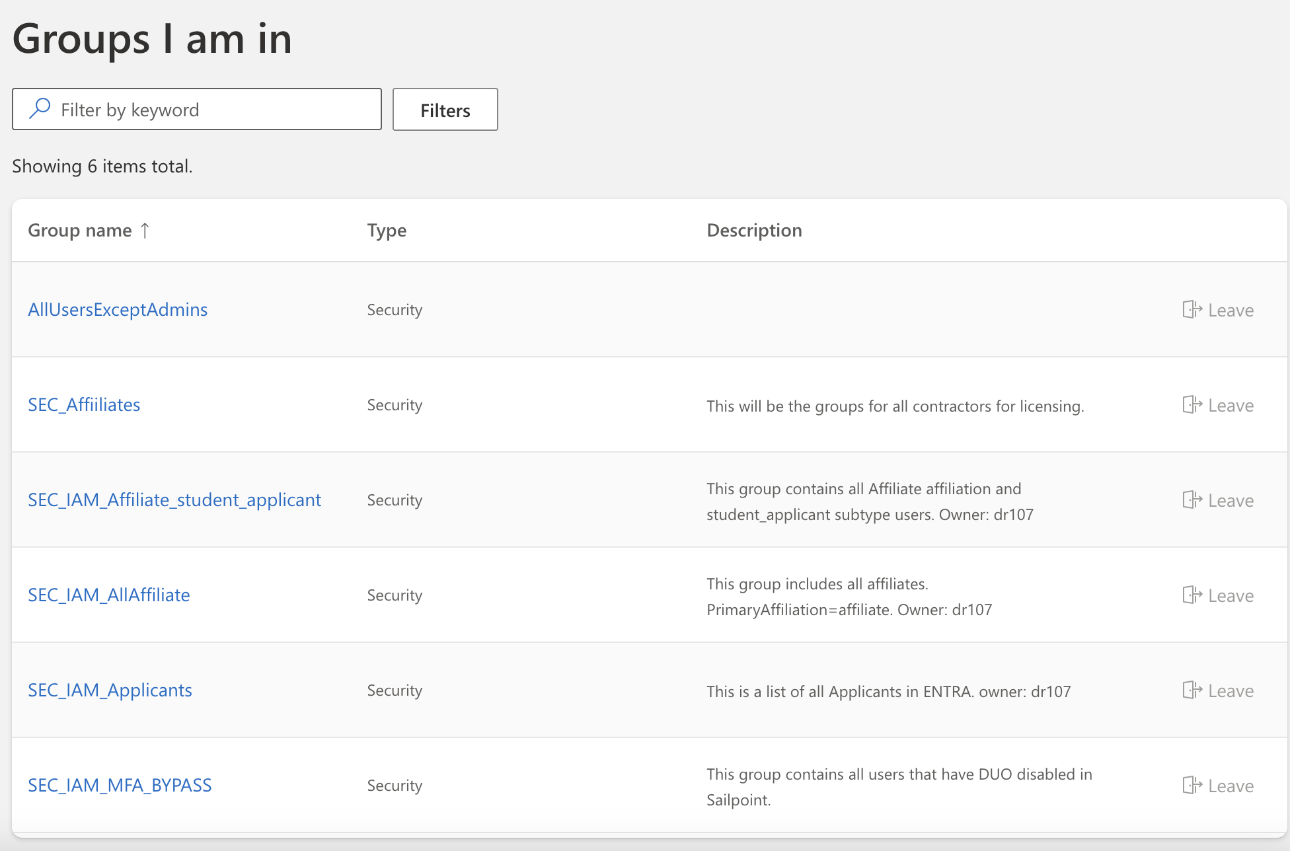This screenshot has width=1290, height=851.
Task: Click Leave text for SEC_IAM_Applicants row
Action: tap(1231, 690)
